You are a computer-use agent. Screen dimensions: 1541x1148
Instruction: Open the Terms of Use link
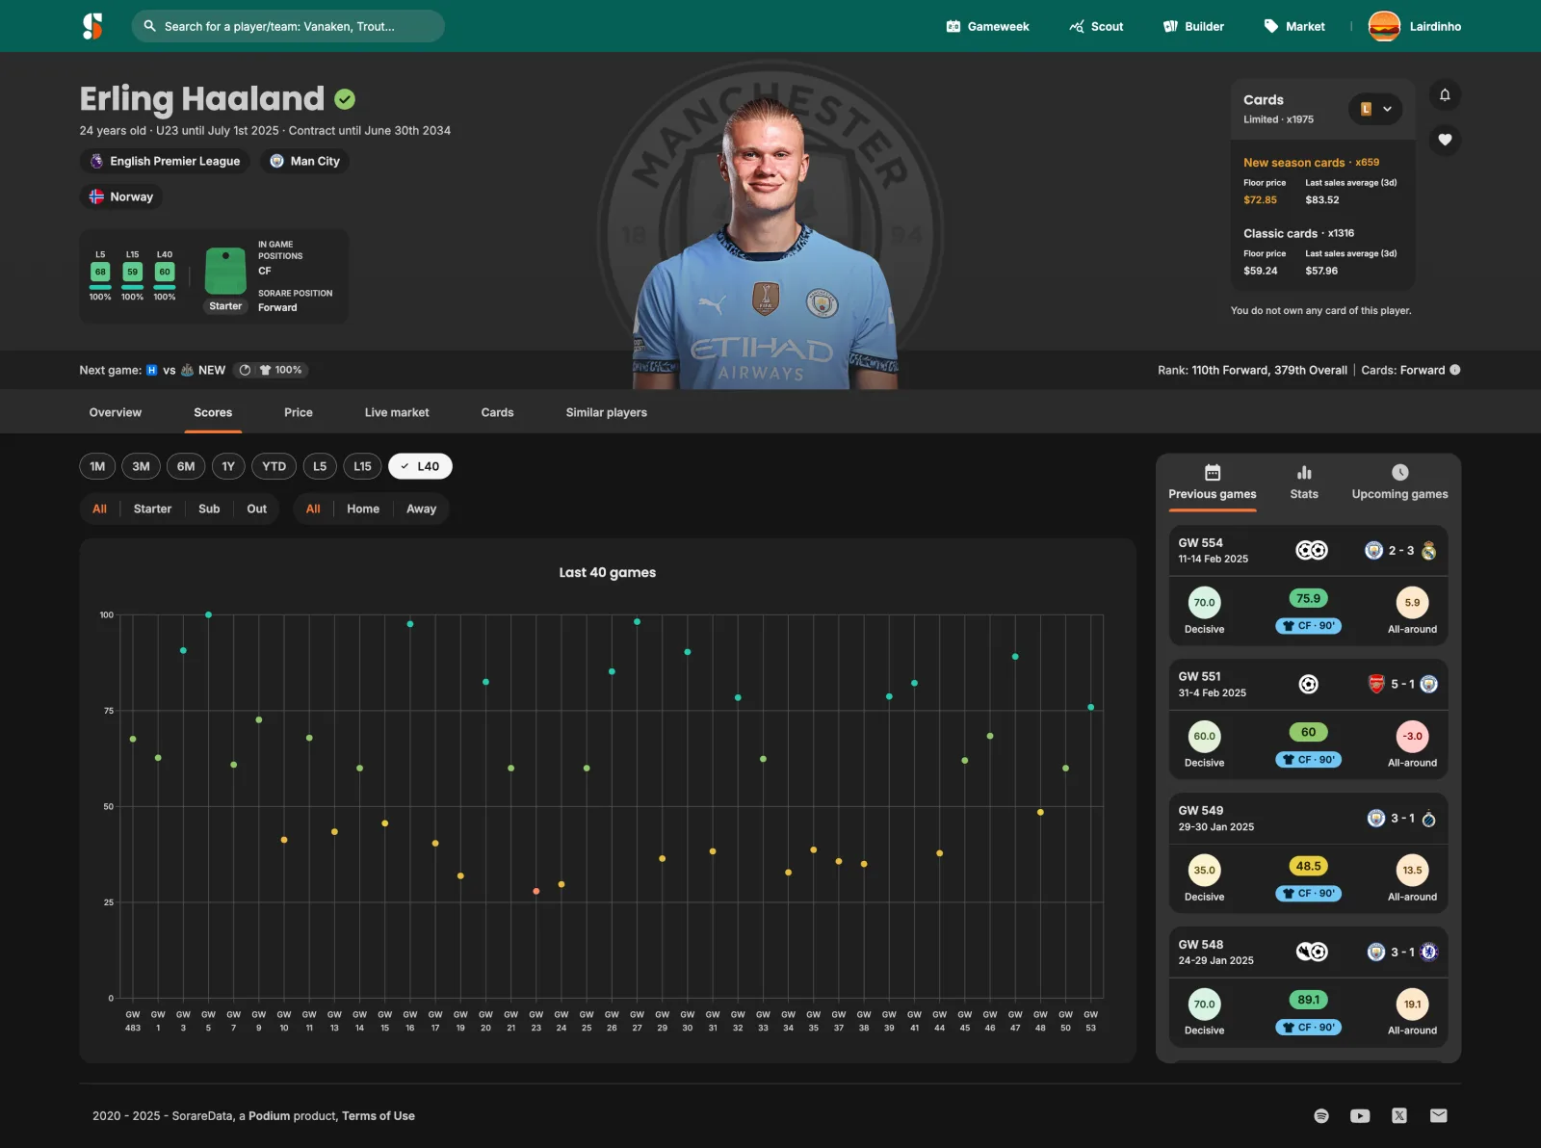point(379,1116)
